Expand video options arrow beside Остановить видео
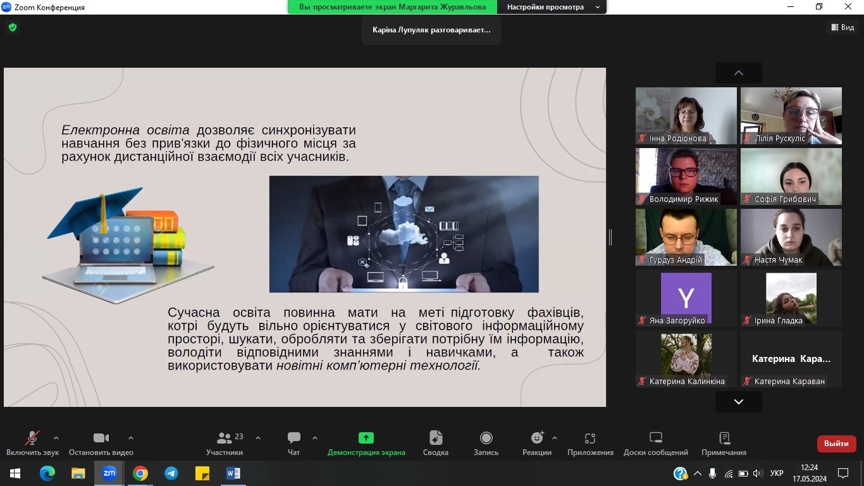 click(131, 438)
